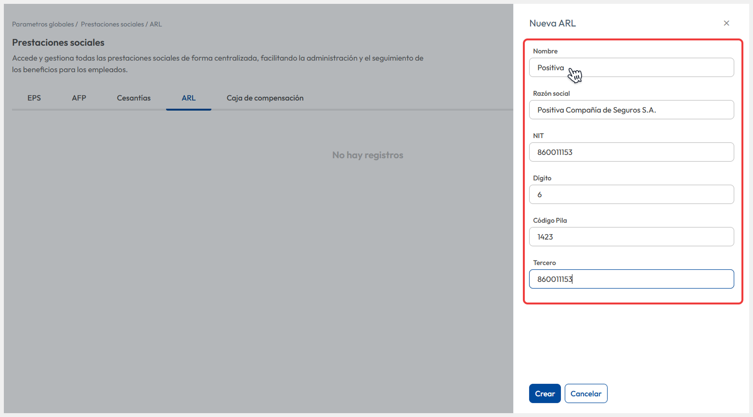
Task: Click the Prestaciones sociales page heading
Action: click(58, 43)
